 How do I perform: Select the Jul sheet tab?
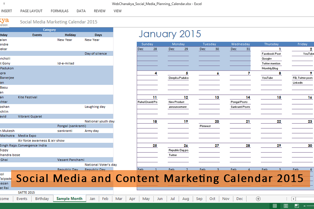pyautogui.click(x=172, y=199)
